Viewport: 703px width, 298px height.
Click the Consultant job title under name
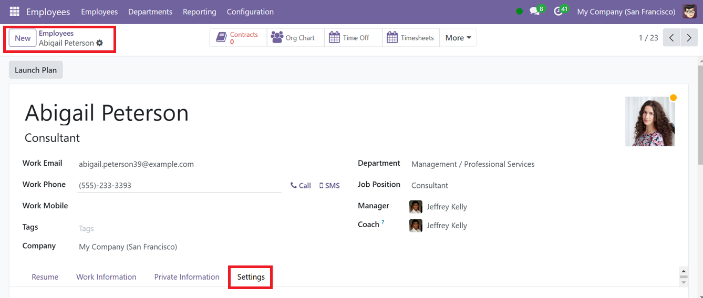pyautogui.click(x=53, y=138)
